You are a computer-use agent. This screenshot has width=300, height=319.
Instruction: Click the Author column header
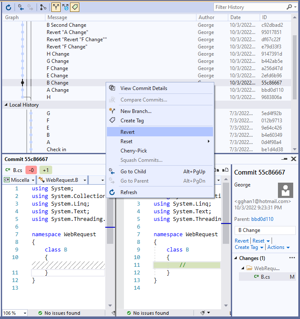pyautogui.click(x=212, y=17)
